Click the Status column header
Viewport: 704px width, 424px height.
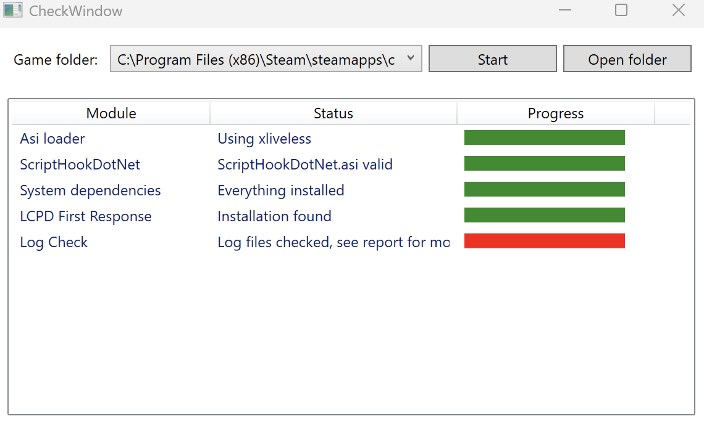(333, 113)
